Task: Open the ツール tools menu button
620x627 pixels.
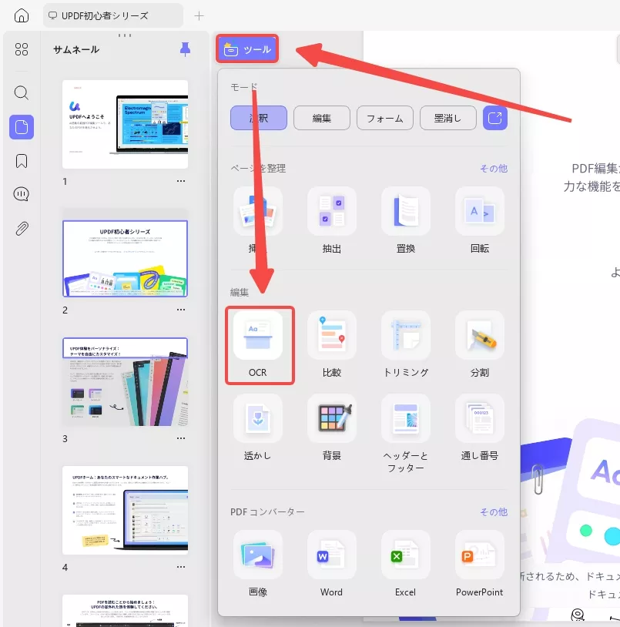Action: coord(247,49)
